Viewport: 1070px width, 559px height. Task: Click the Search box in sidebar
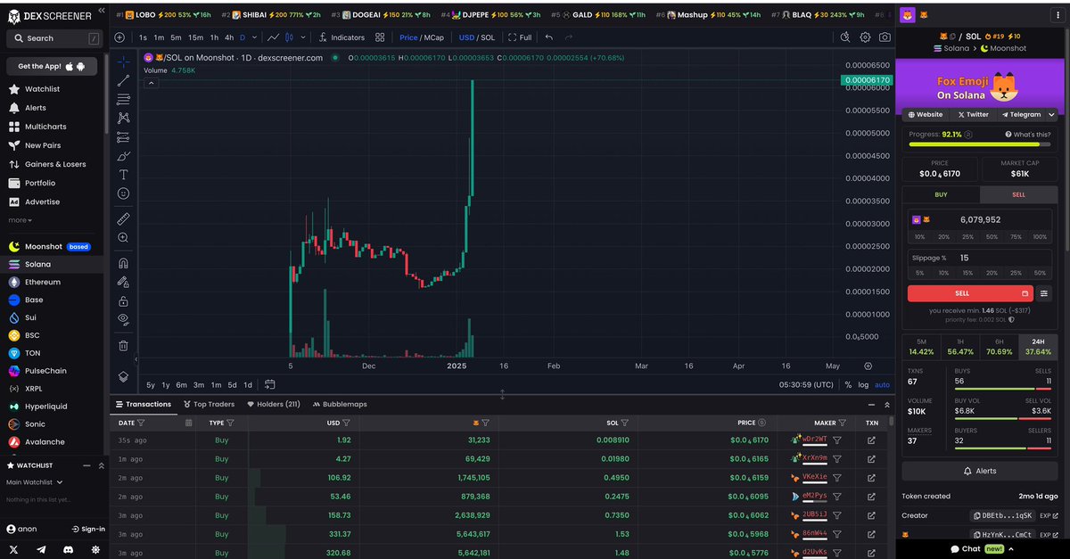point(53,38)
